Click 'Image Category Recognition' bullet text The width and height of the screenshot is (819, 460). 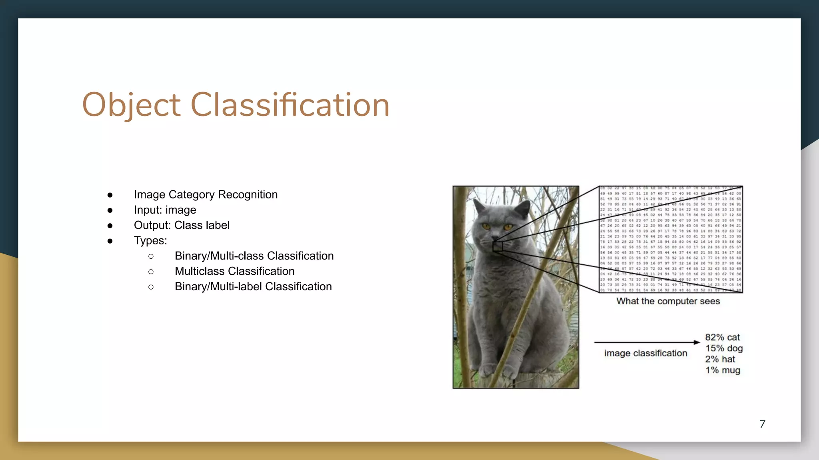pos(206,194)
